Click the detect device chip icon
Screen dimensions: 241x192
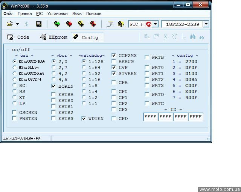(x=121, y=24)
